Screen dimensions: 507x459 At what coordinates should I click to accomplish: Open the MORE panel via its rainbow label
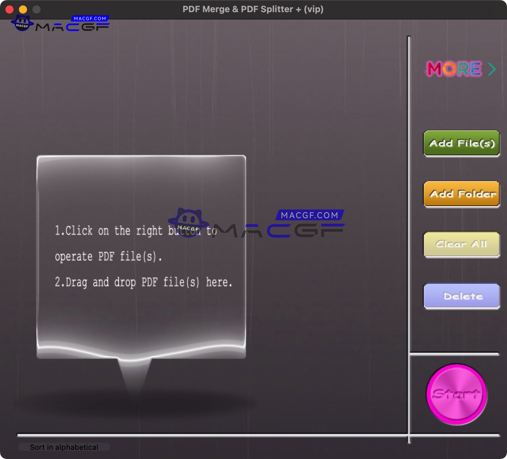pos(455,69)
